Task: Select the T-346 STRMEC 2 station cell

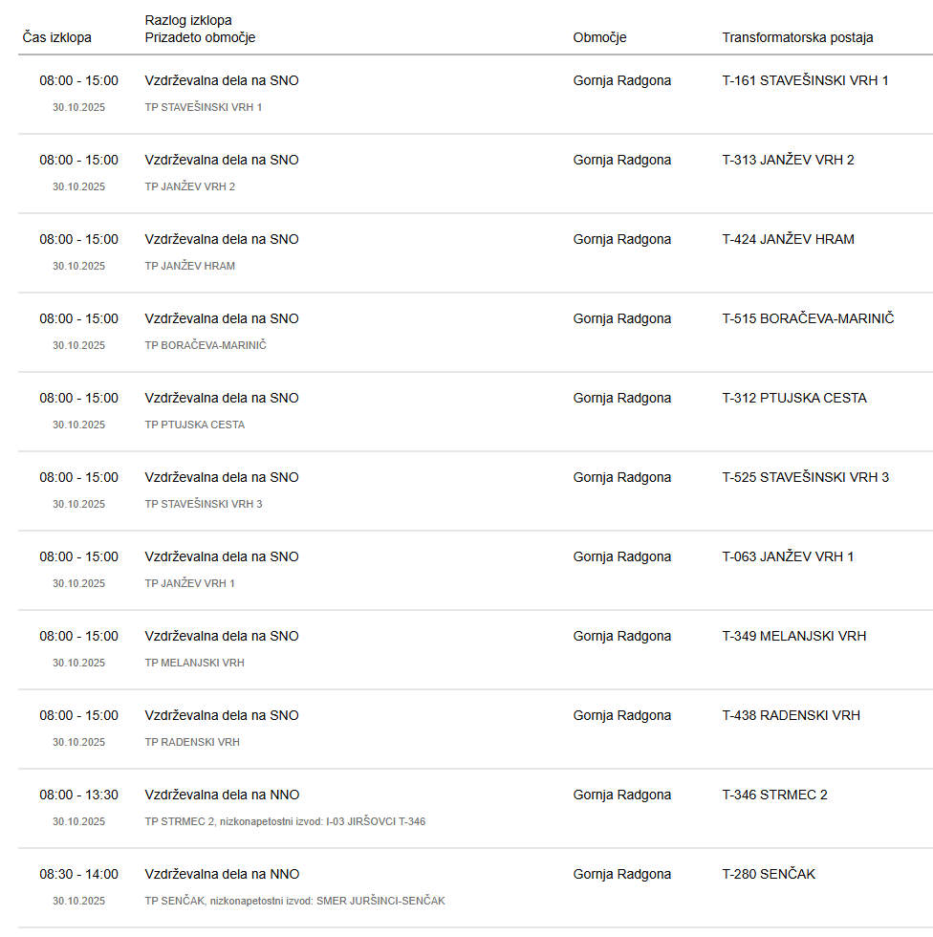Action: pyautogui.click(x=774, y=795)
